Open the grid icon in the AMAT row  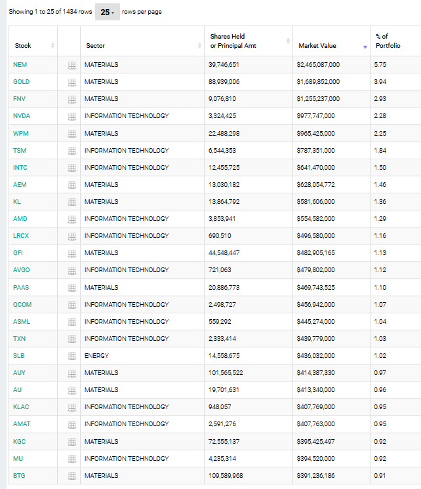(72, 425)
